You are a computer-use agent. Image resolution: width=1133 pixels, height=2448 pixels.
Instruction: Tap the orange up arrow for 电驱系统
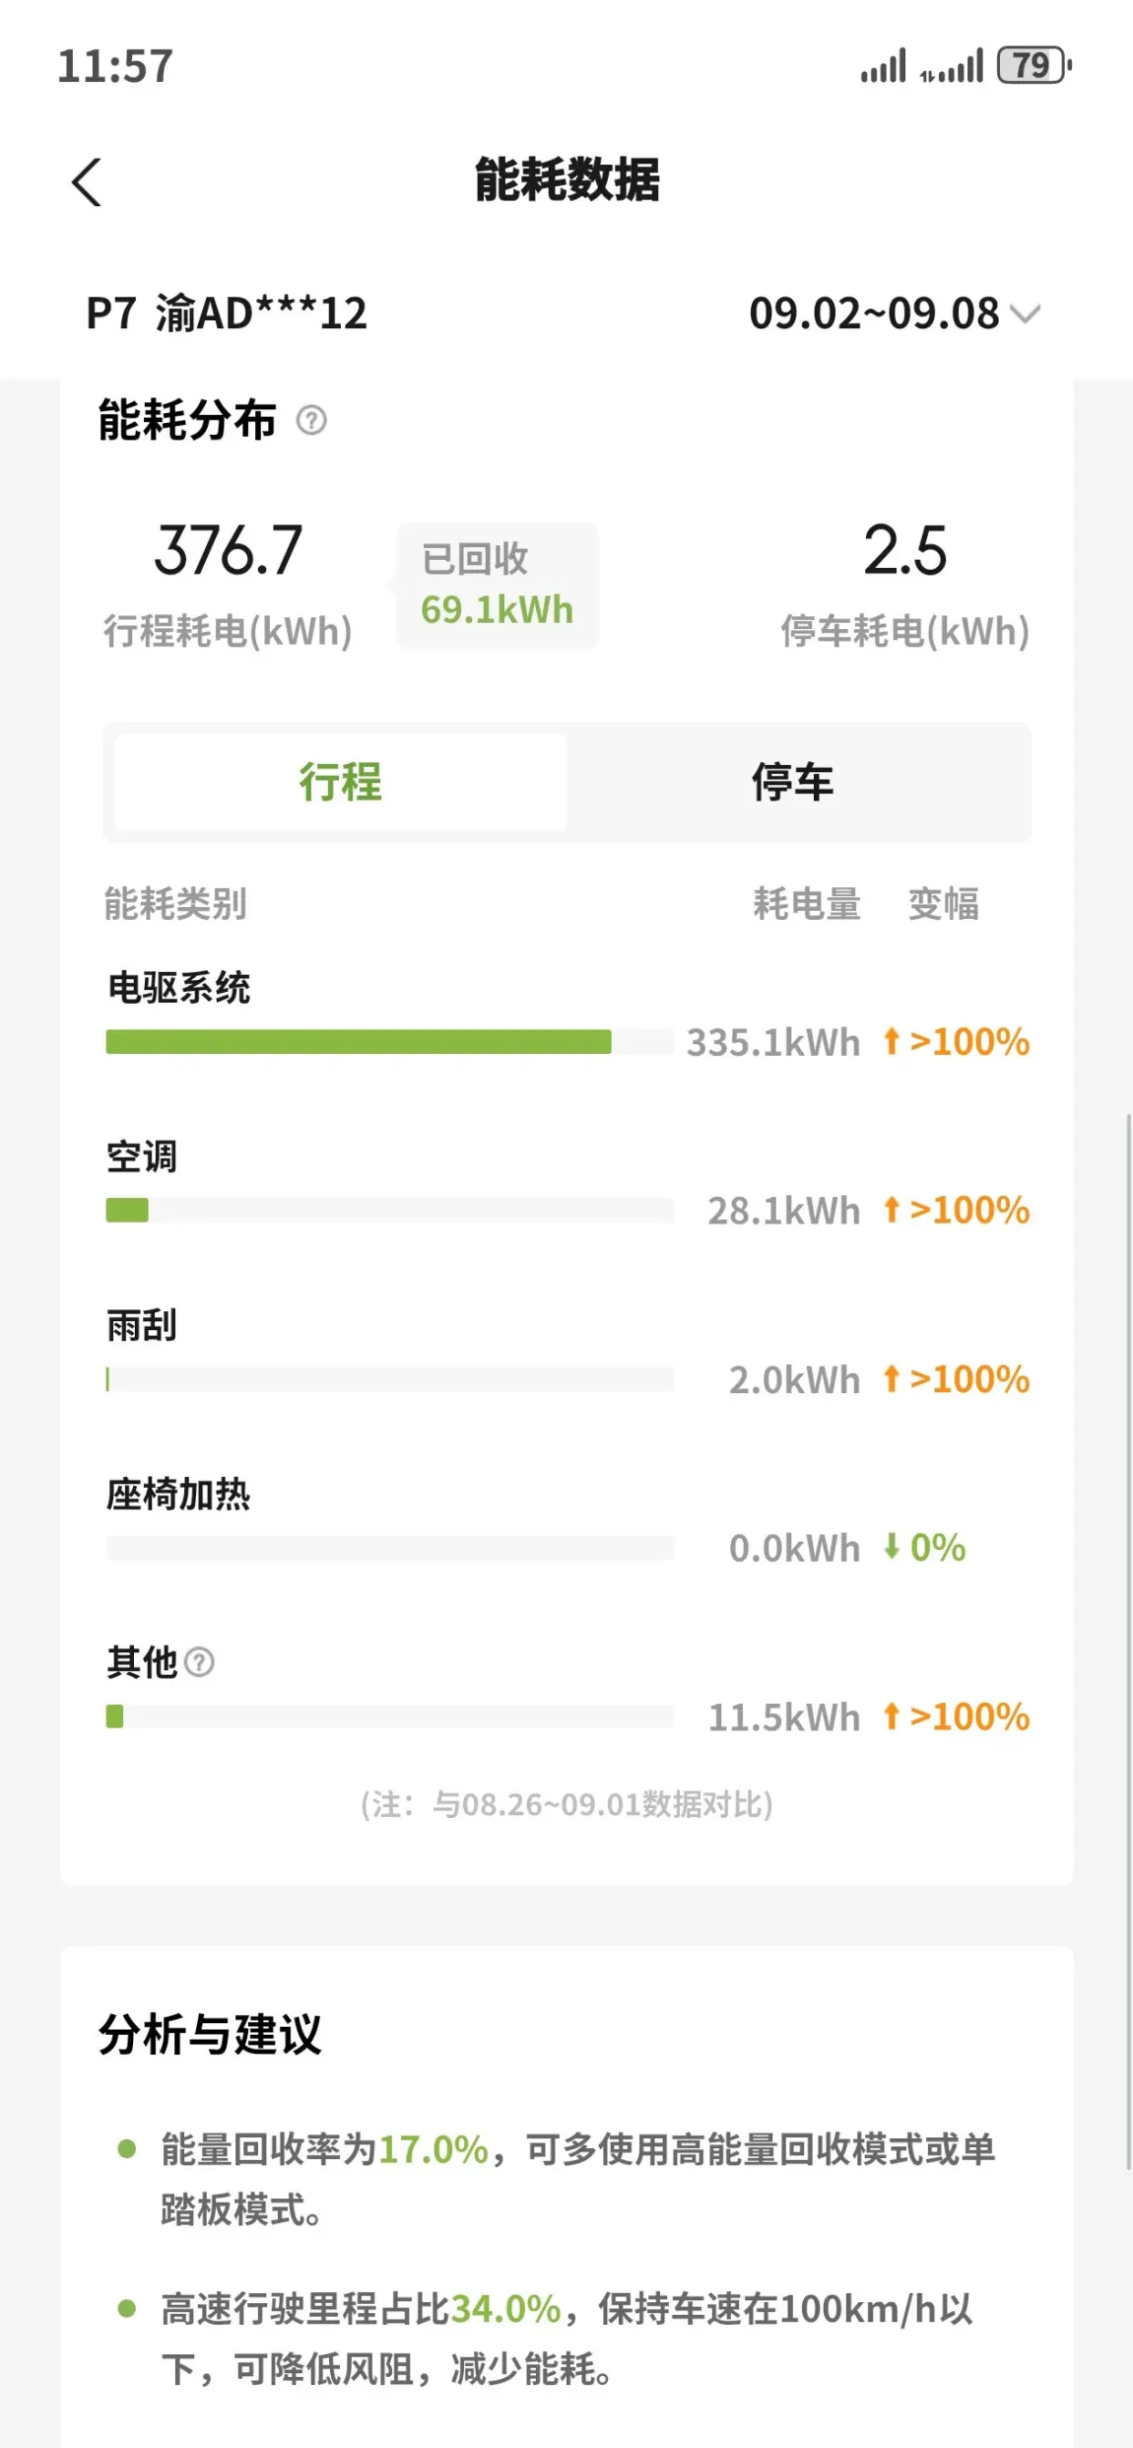coord(892,1041)
